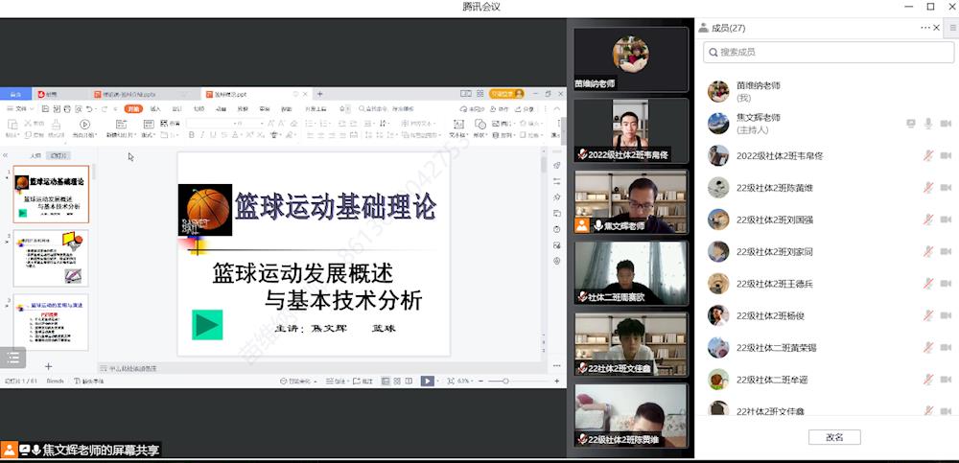Click the green play arrow on the slide
Screen dimensions: 959x463
(x=207, y=325)
